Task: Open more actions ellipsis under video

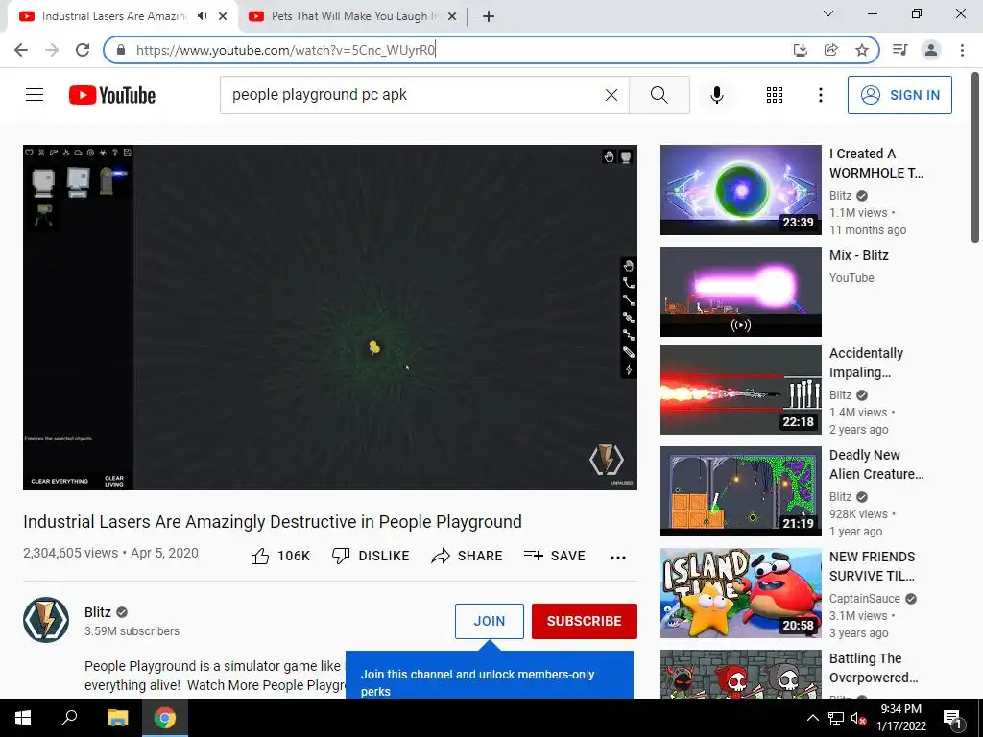Action: click(618, 558)
